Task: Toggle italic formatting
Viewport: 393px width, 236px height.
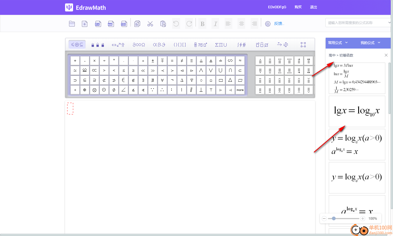Action: pos(215,24)
